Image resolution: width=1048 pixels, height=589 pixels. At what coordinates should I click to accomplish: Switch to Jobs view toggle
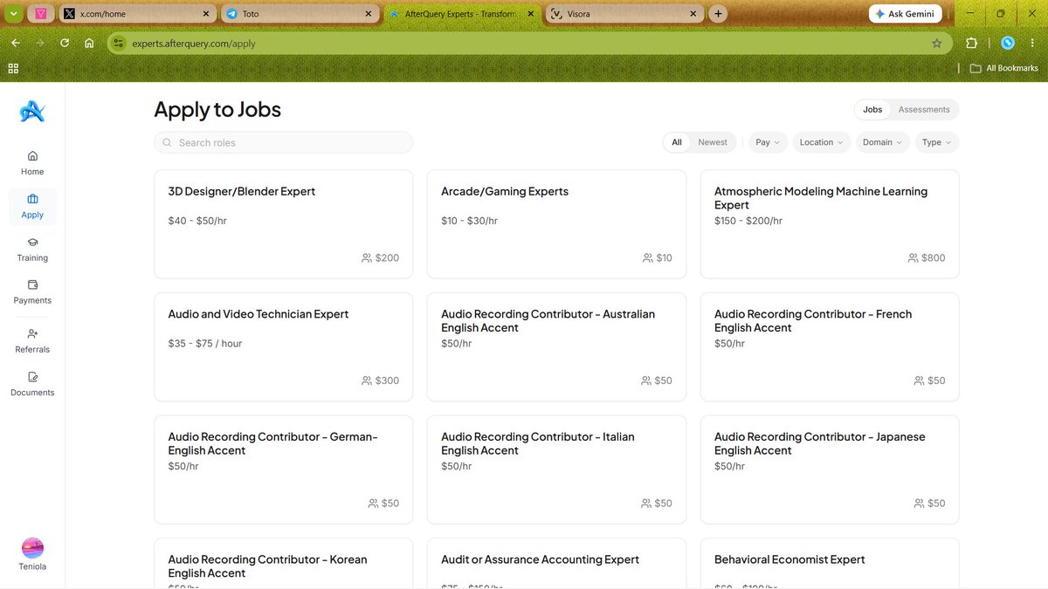872,110
